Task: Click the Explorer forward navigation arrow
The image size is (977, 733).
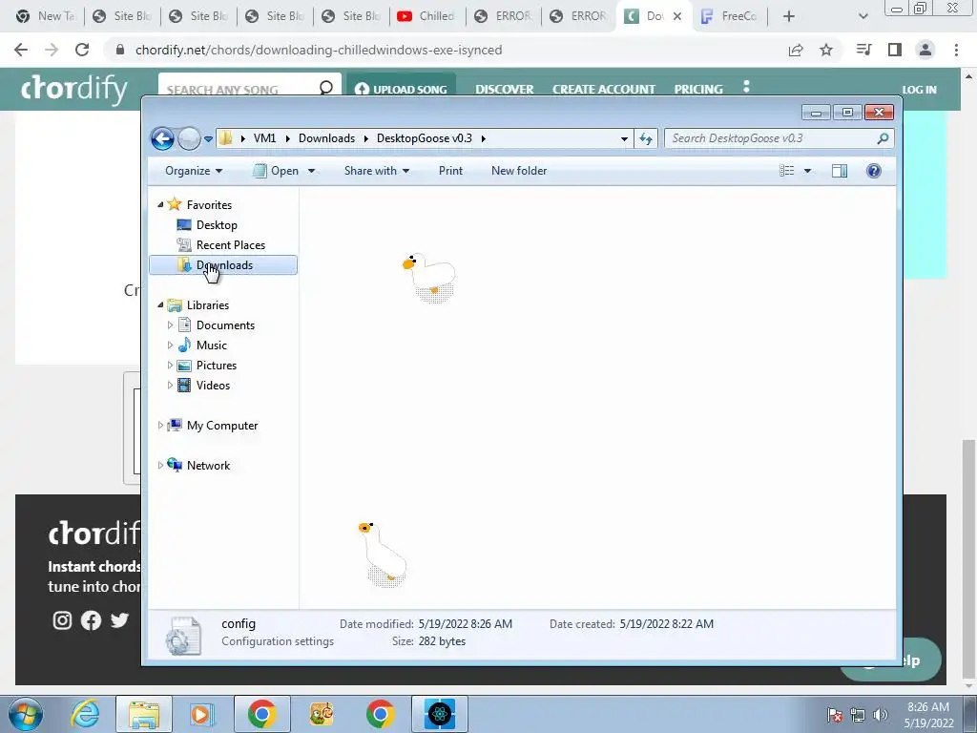Action: click(189, 138)
